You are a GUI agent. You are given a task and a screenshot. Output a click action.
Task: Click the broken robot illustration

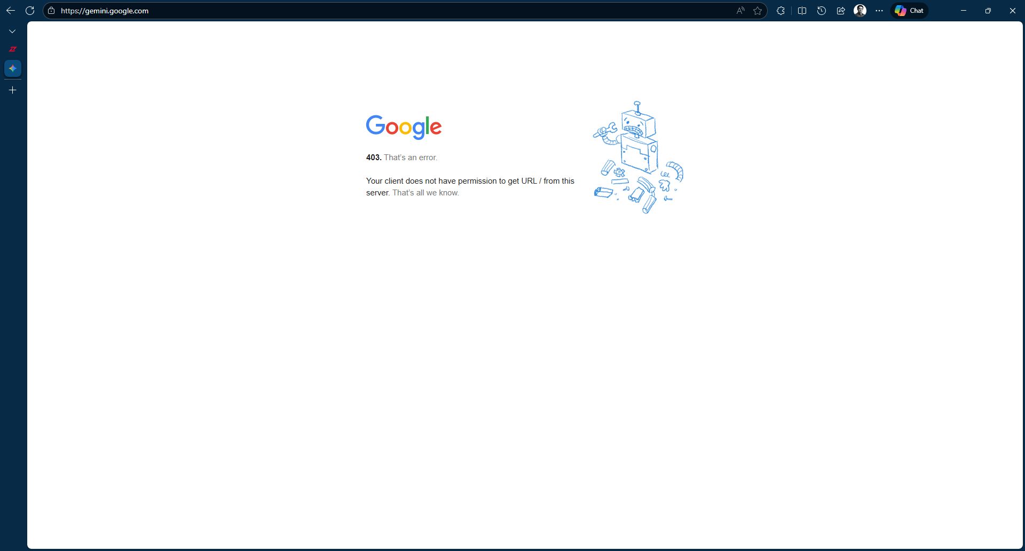(638, 158)
